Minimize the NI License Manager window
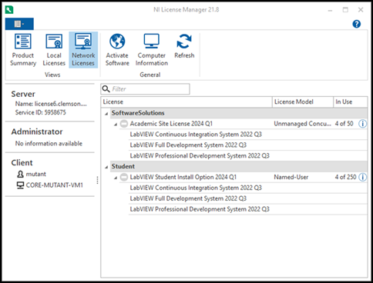This screenshot has height=283, width=373. pos(330,10)
